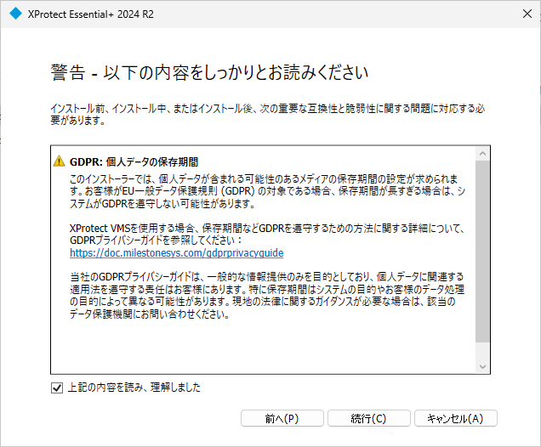Open the doc.milestonesys.com/gdprprivacyguide link
Viewport: 541px width, 447px height.
click(177, 253)
